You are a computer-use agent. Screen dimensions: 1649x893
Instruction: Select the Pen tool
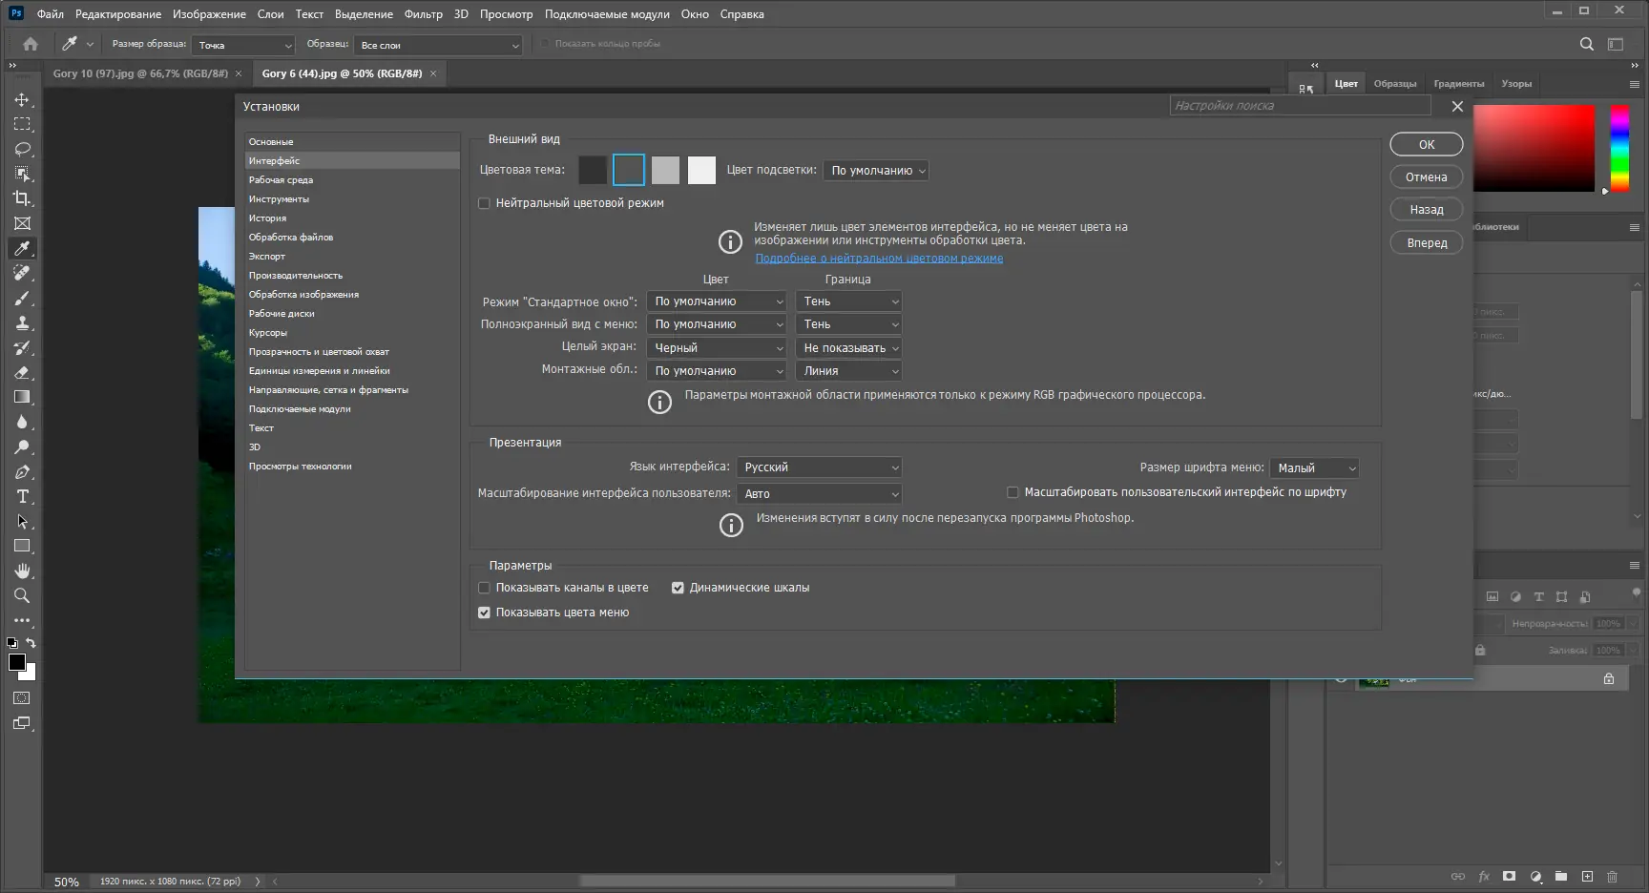click(x=22, y=471)
